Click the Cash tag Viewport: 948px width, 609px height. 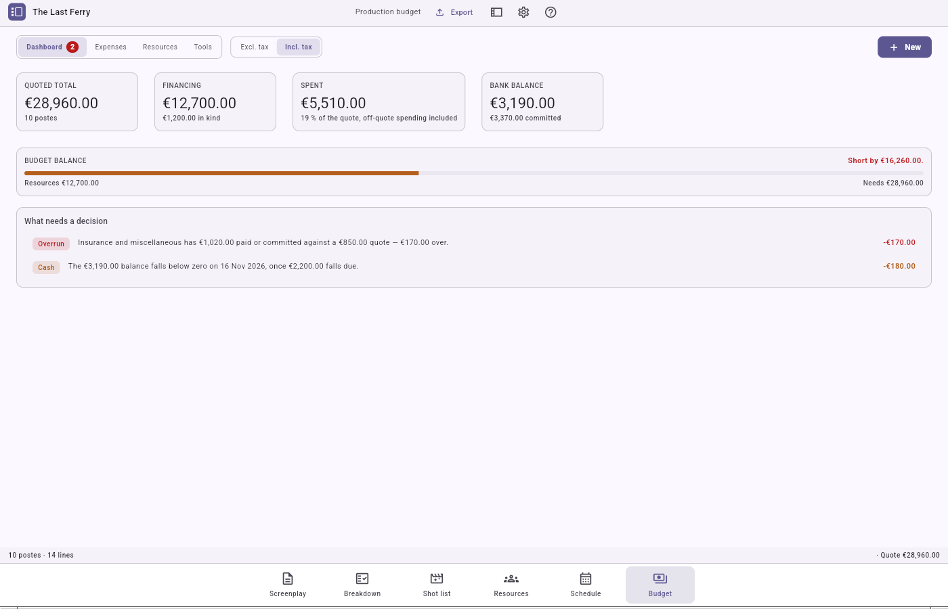(46, 267)
